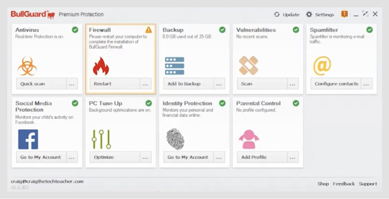The image size is (389, 199).
Task: Click the Feedback link in footer
Action: pyautogui.click(x=344, y=184)
